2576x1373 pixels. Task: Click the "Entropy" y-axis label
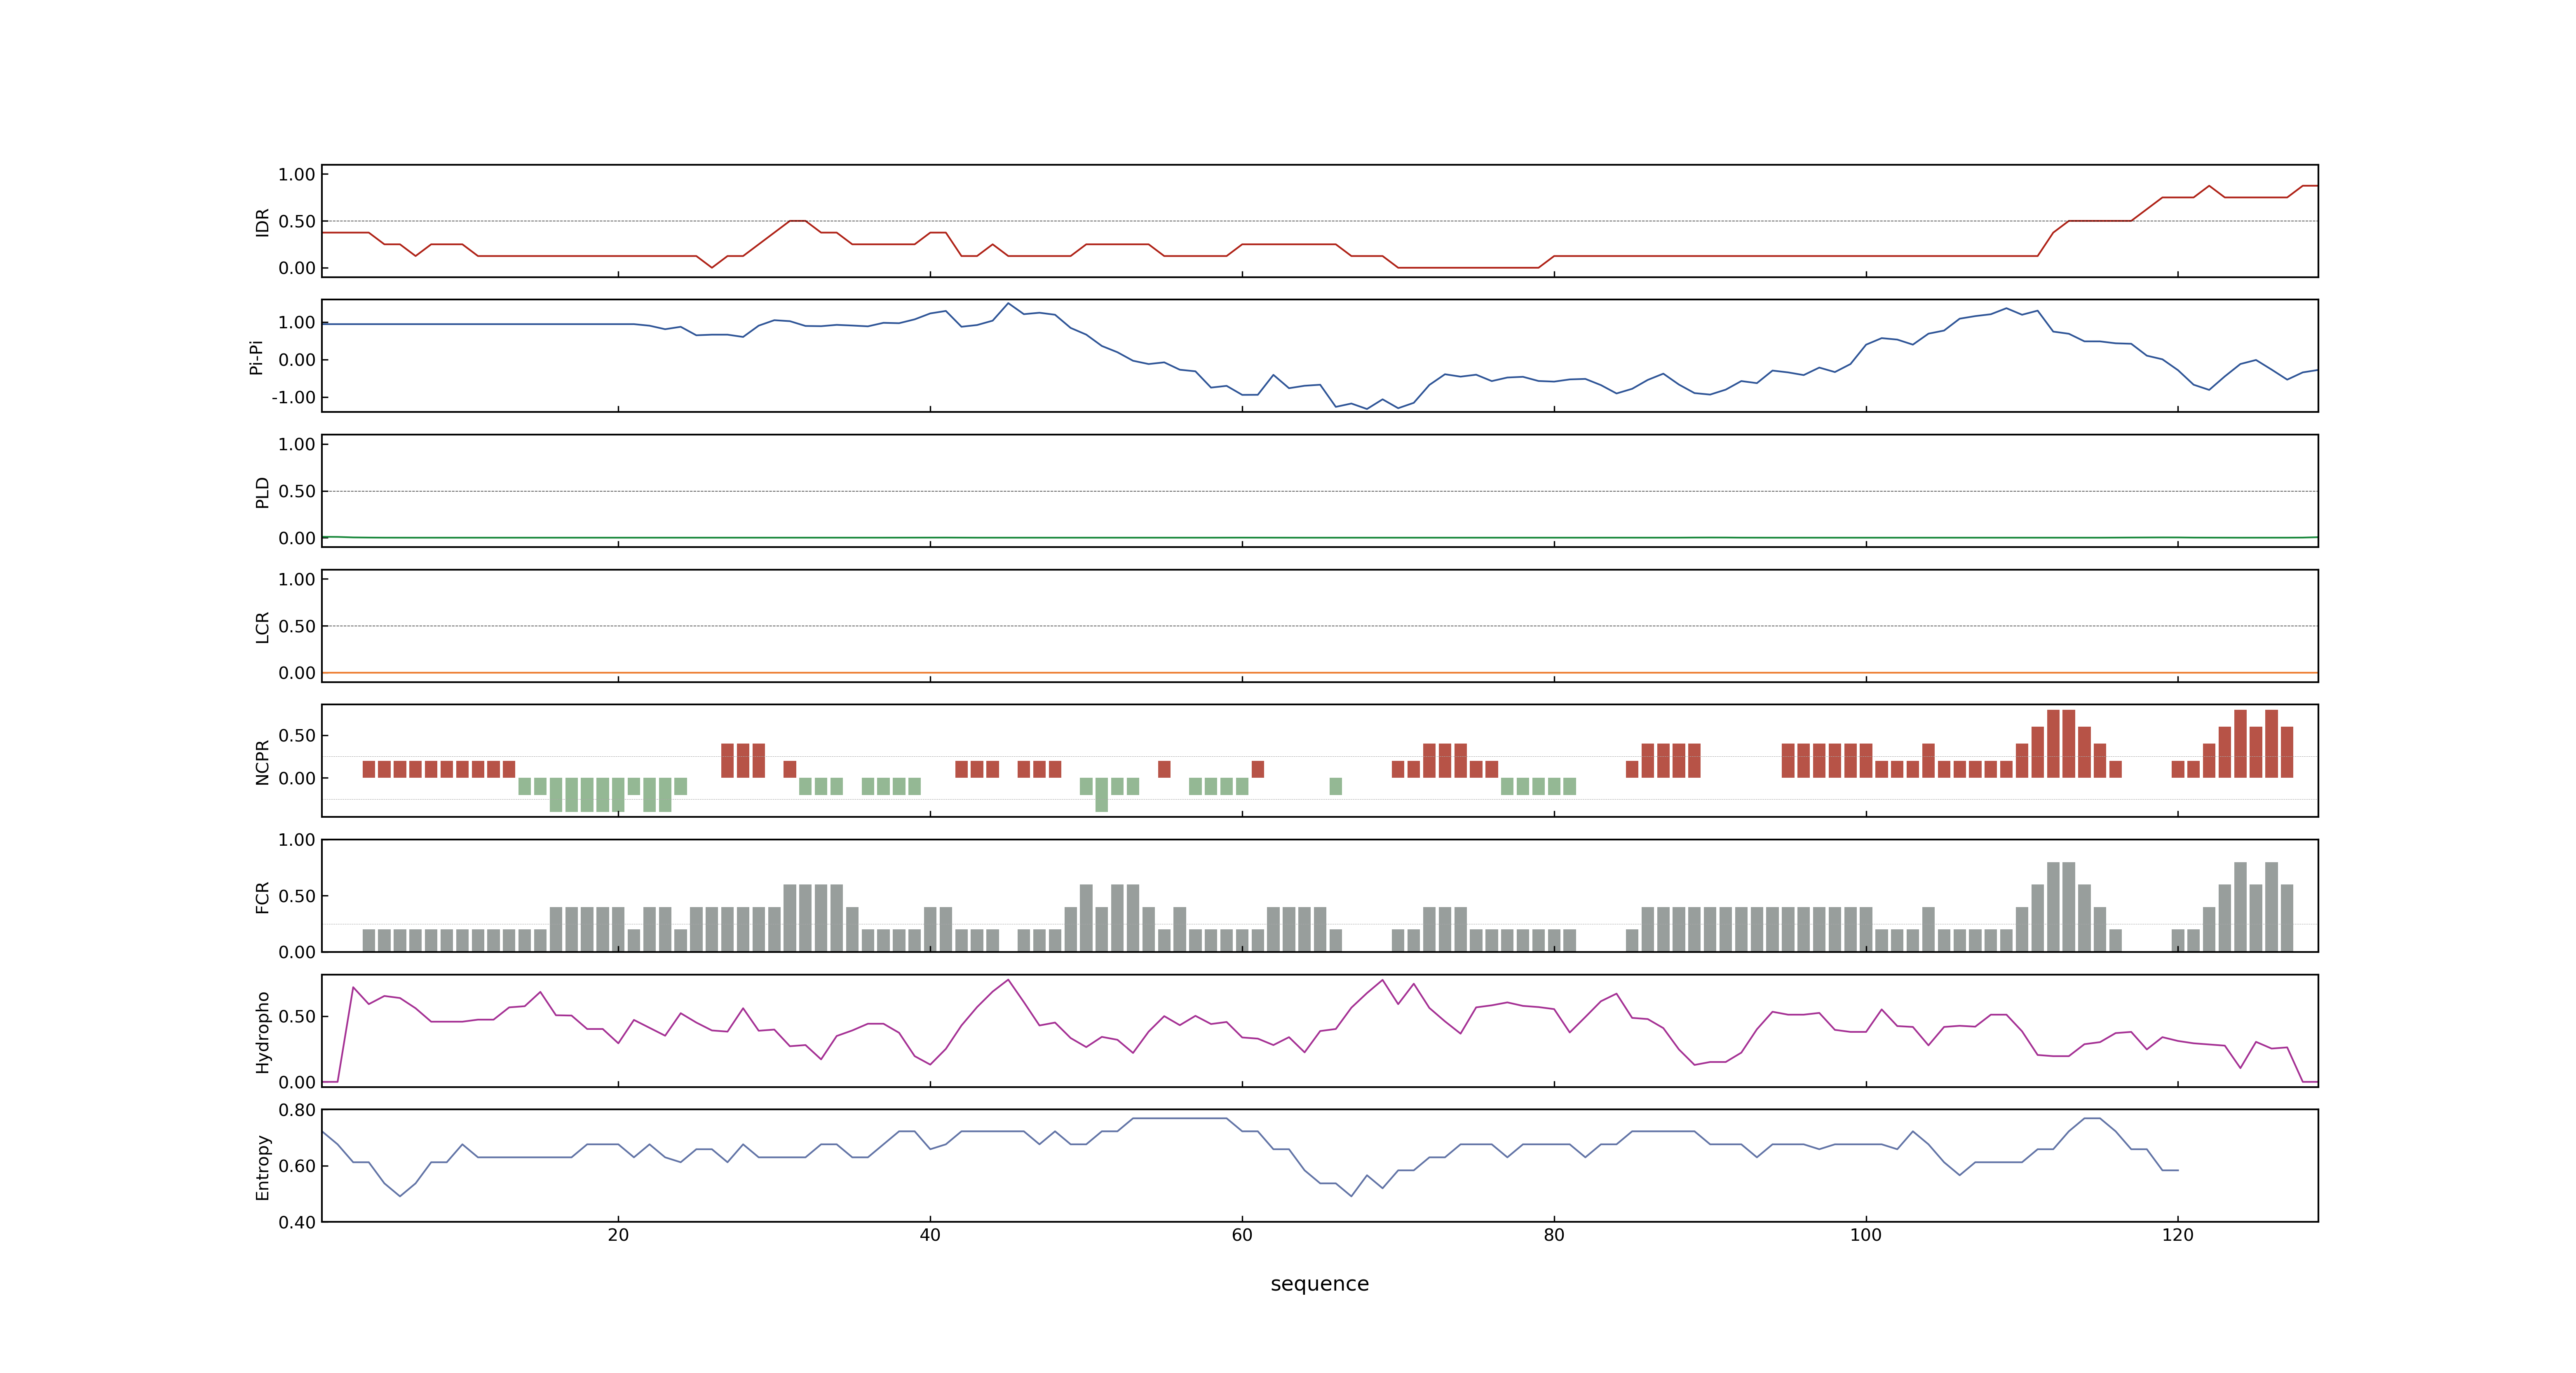pos(262,1167)
